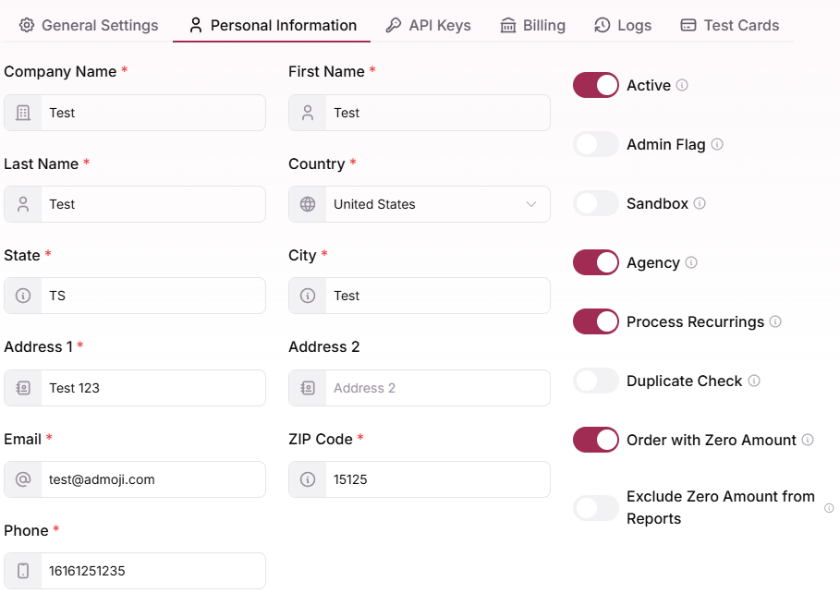Open the Country dropdown showing United States
The image size is (840, 593).
pyautogui.click(x=420, y=204)
